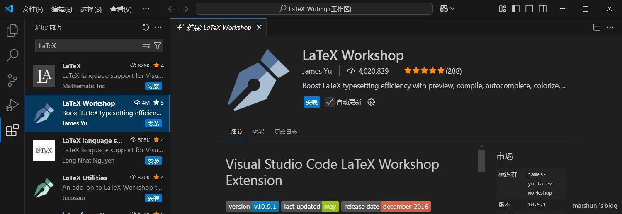This screenshot has height=214, width=622.
Task: Click the 4,020,839 install count
Action: click(x=368, y=71)
